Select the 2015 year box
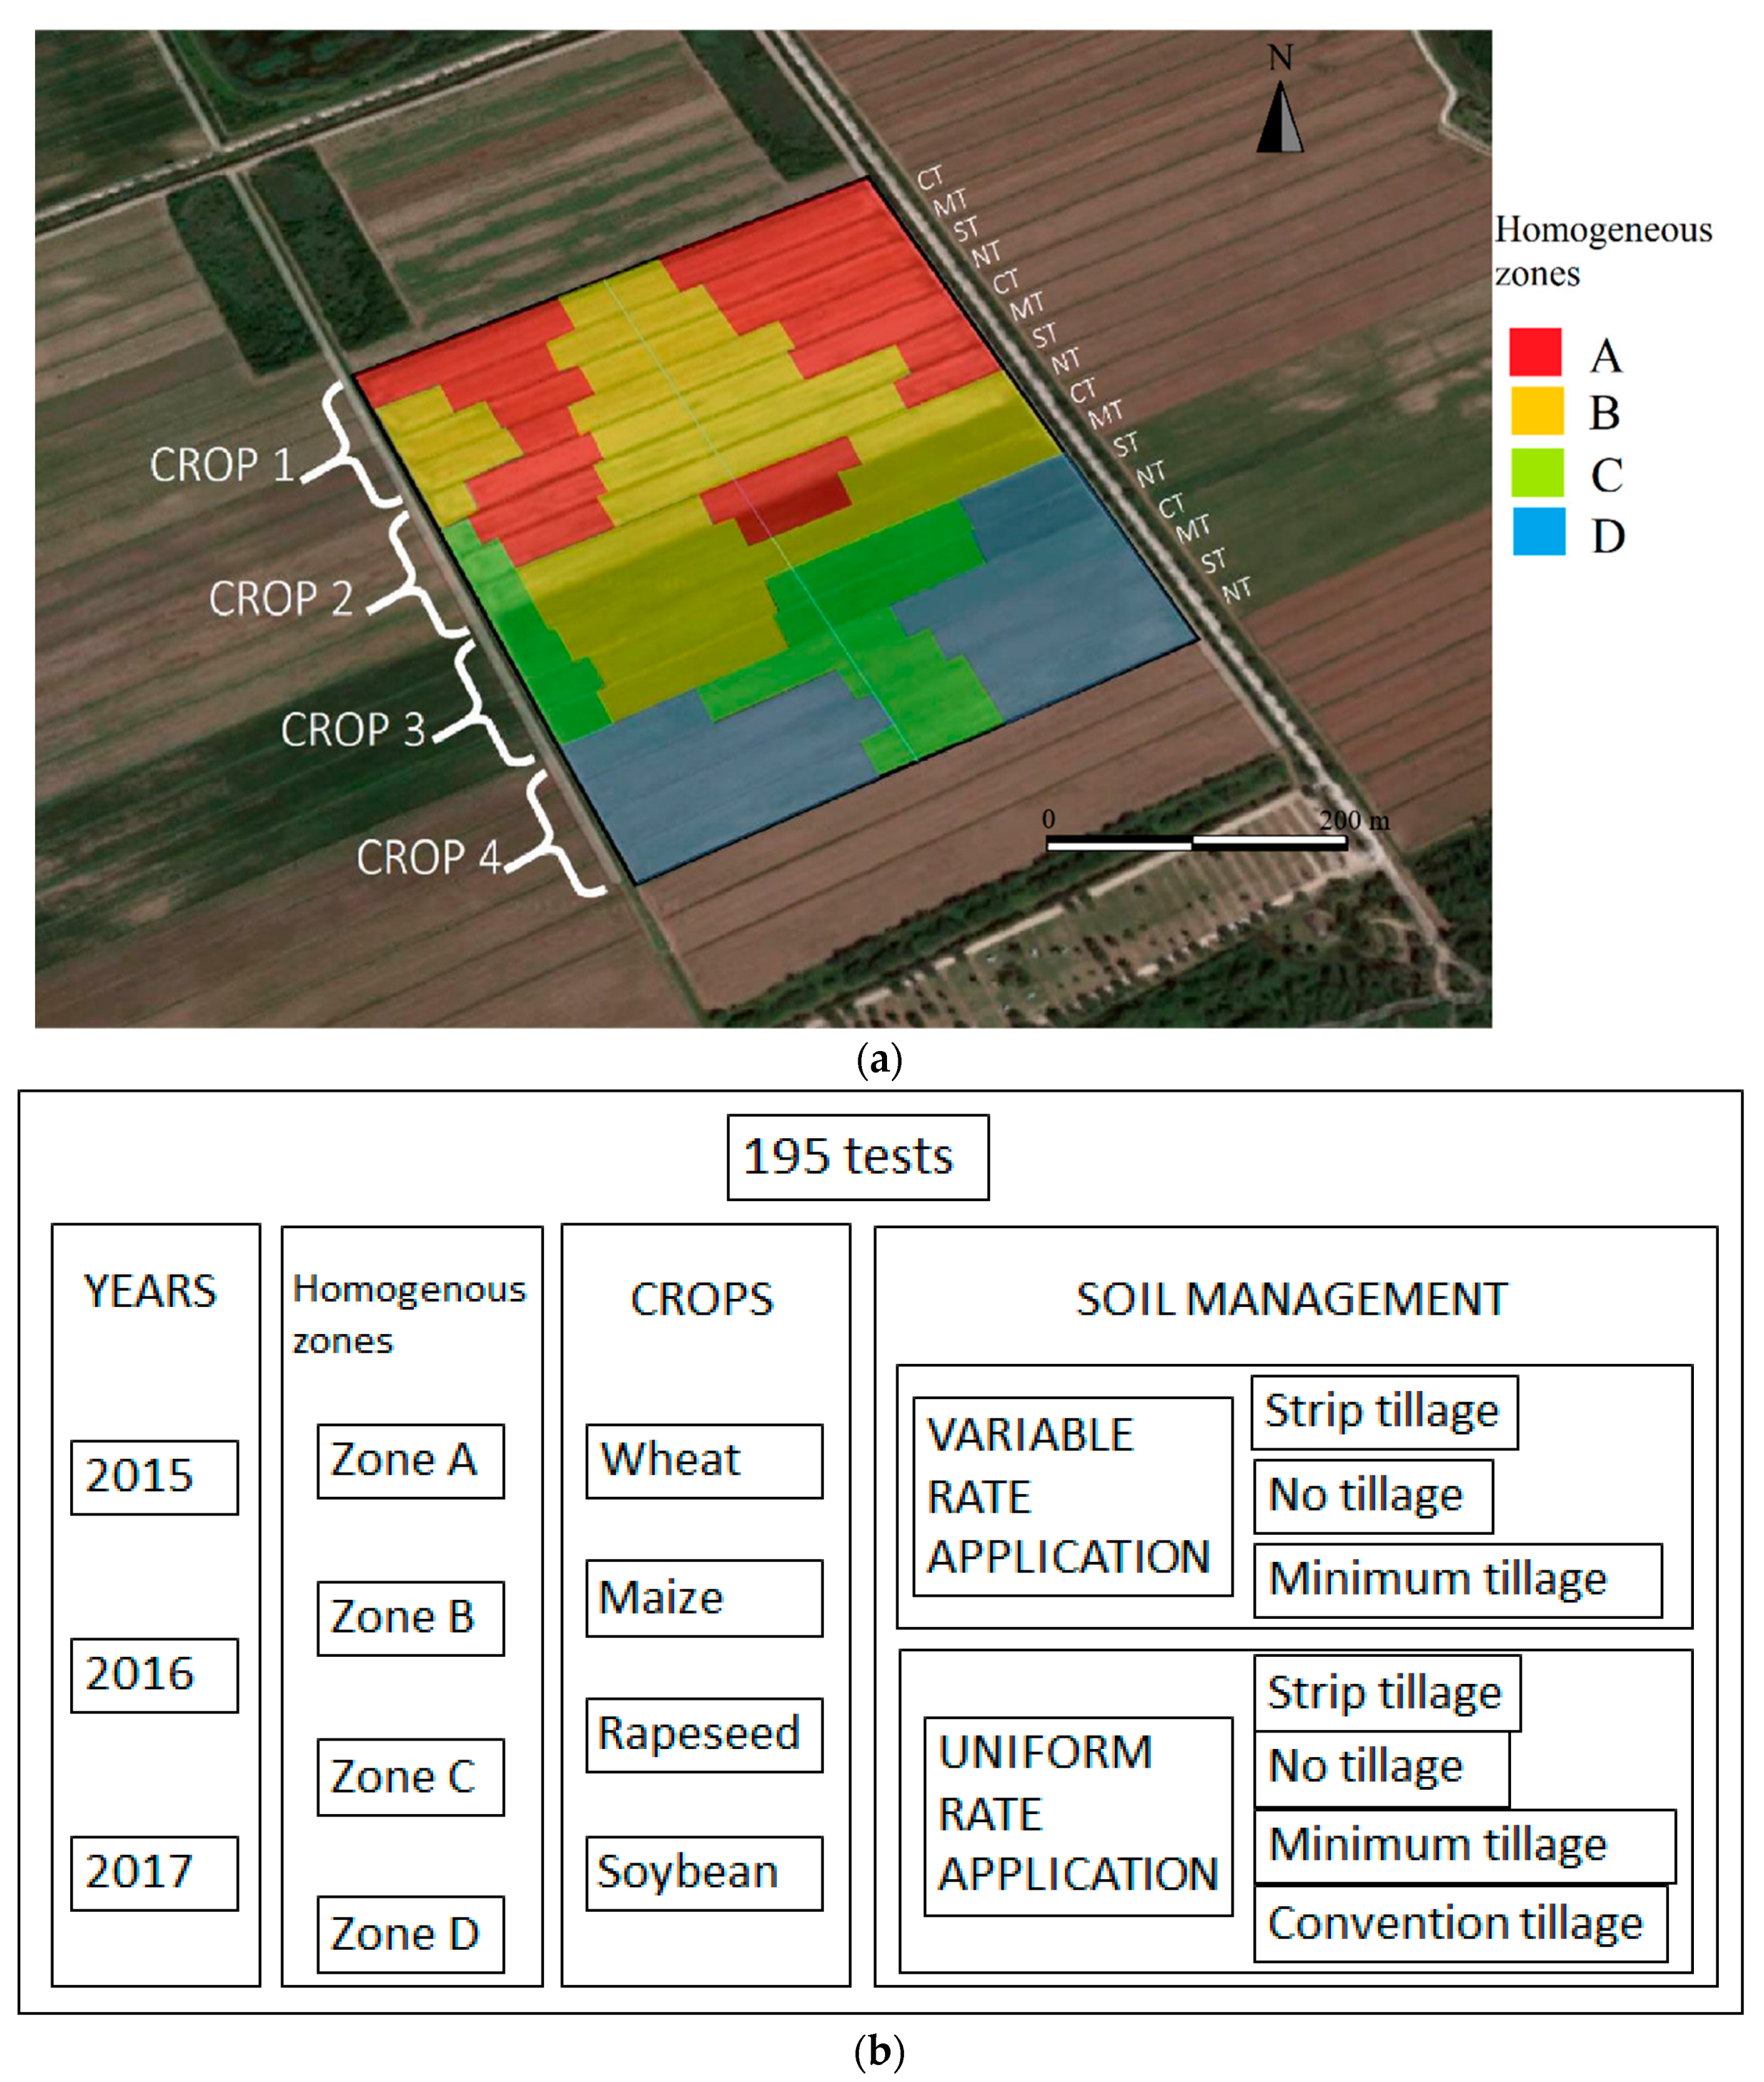Image resolution: width=1764 pixels, height=2082 pixels. pos(154,1477)
